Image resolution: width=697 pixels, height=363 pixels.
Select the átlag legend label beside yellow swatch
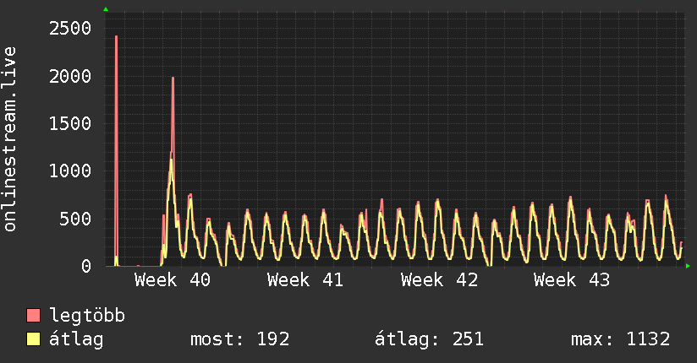pos(76,339)
